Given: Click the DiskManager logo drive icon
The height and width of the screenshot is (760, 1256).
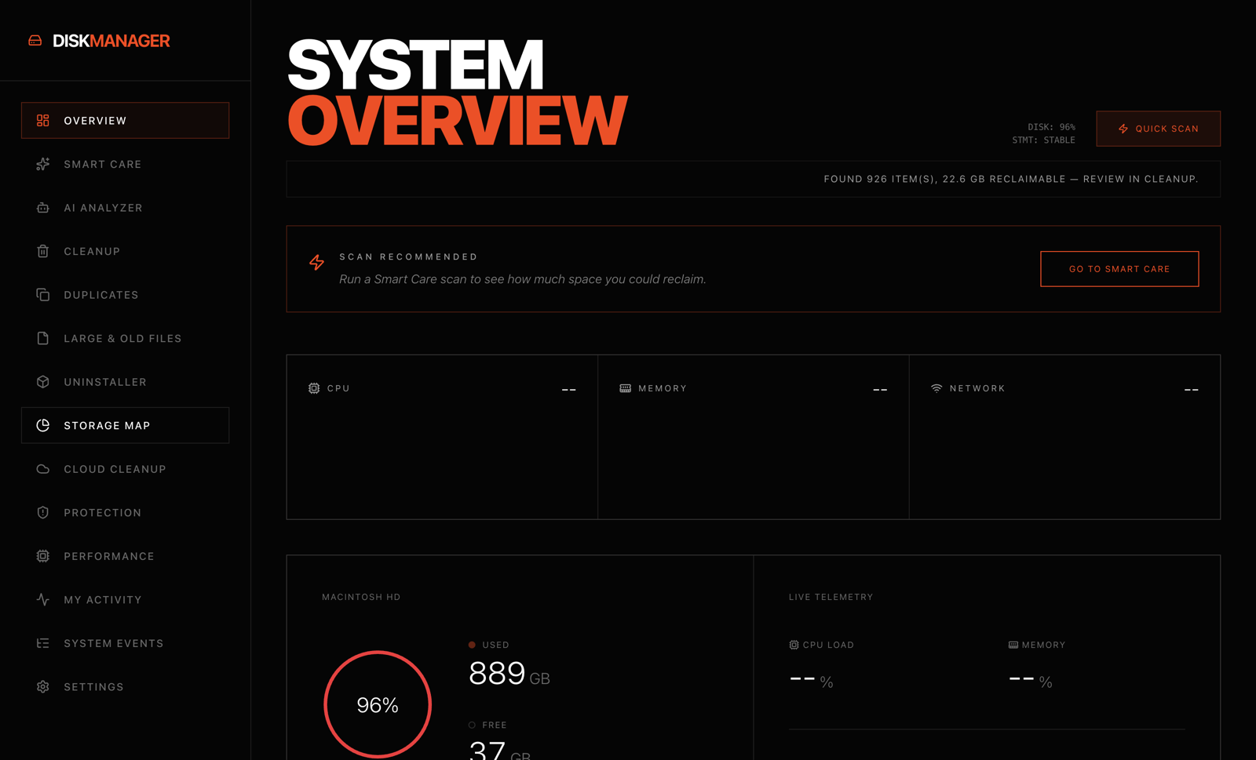Looking at the screenshot, I should [35, 41].
